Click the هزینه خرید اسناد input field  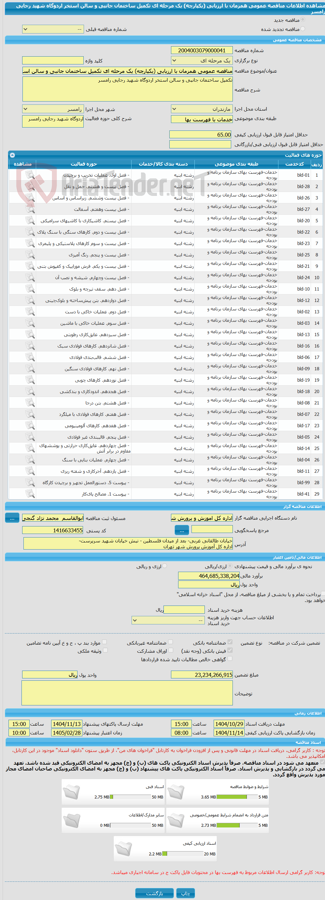(184, 610)
